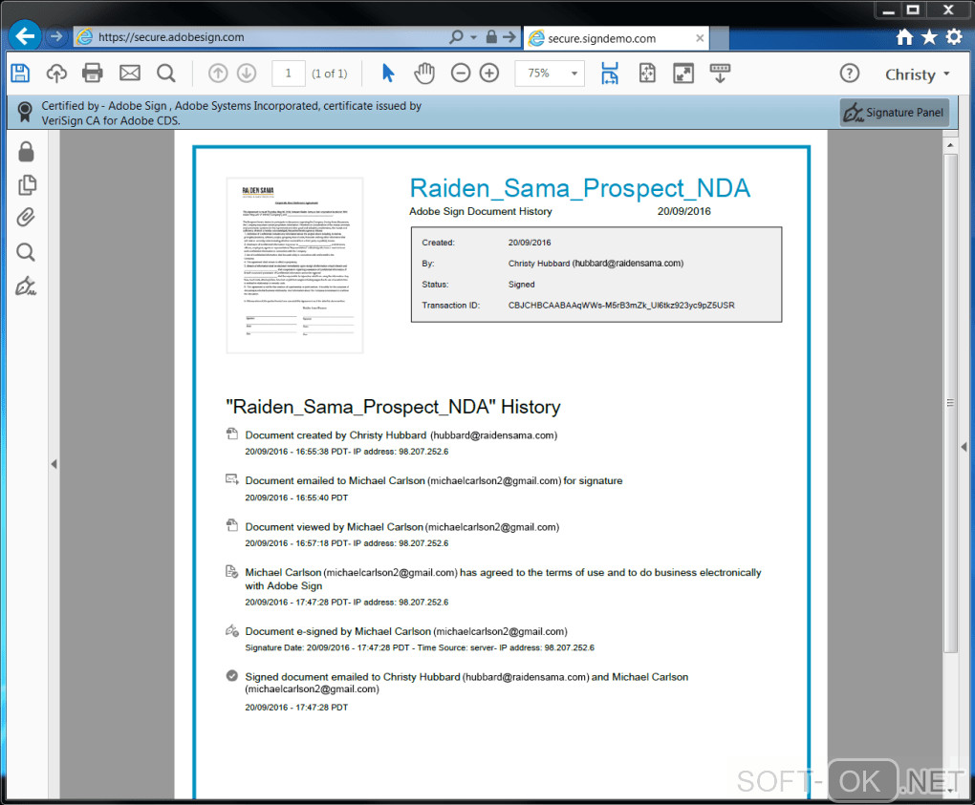
Task: Open signatures pen sidebar panel
Action: click(x=26, y=286)
